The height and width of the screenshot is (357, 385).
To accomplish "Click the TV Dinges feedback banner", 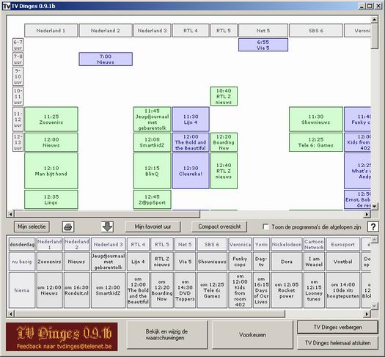I will point(62,336).
